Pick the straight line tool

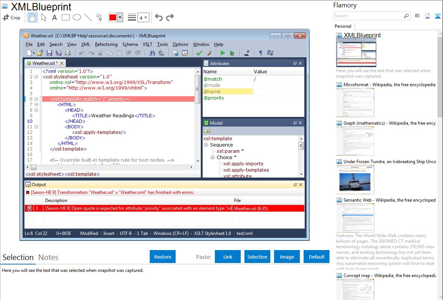point(88,17)
